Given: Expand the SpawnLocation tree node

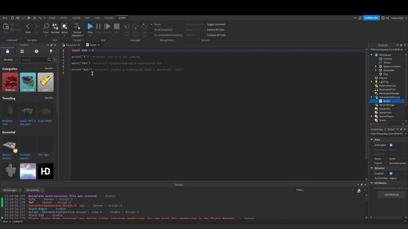Looking at the screenshot, I should pos(375,66).
